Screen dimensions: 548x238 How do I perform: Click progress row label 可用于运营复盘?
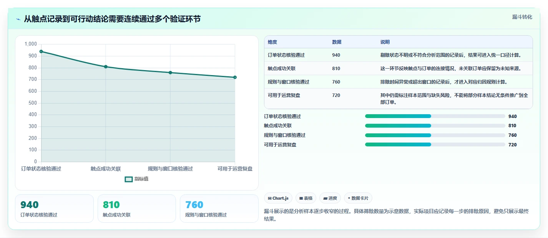coord(280,145)
